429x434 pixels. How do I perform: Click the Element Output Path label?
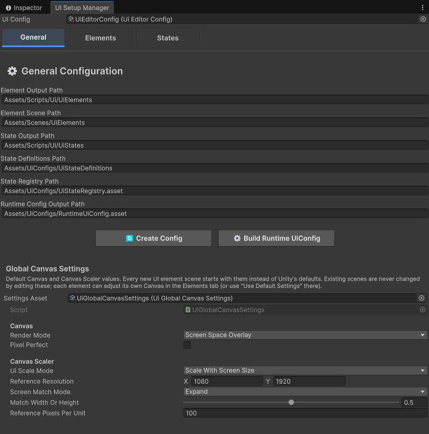tap(32, 90)
